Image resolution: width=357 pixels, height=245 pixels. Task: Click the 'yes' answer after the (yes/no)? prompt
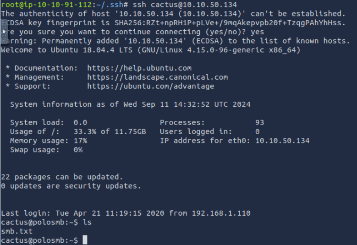pos(257,32)
